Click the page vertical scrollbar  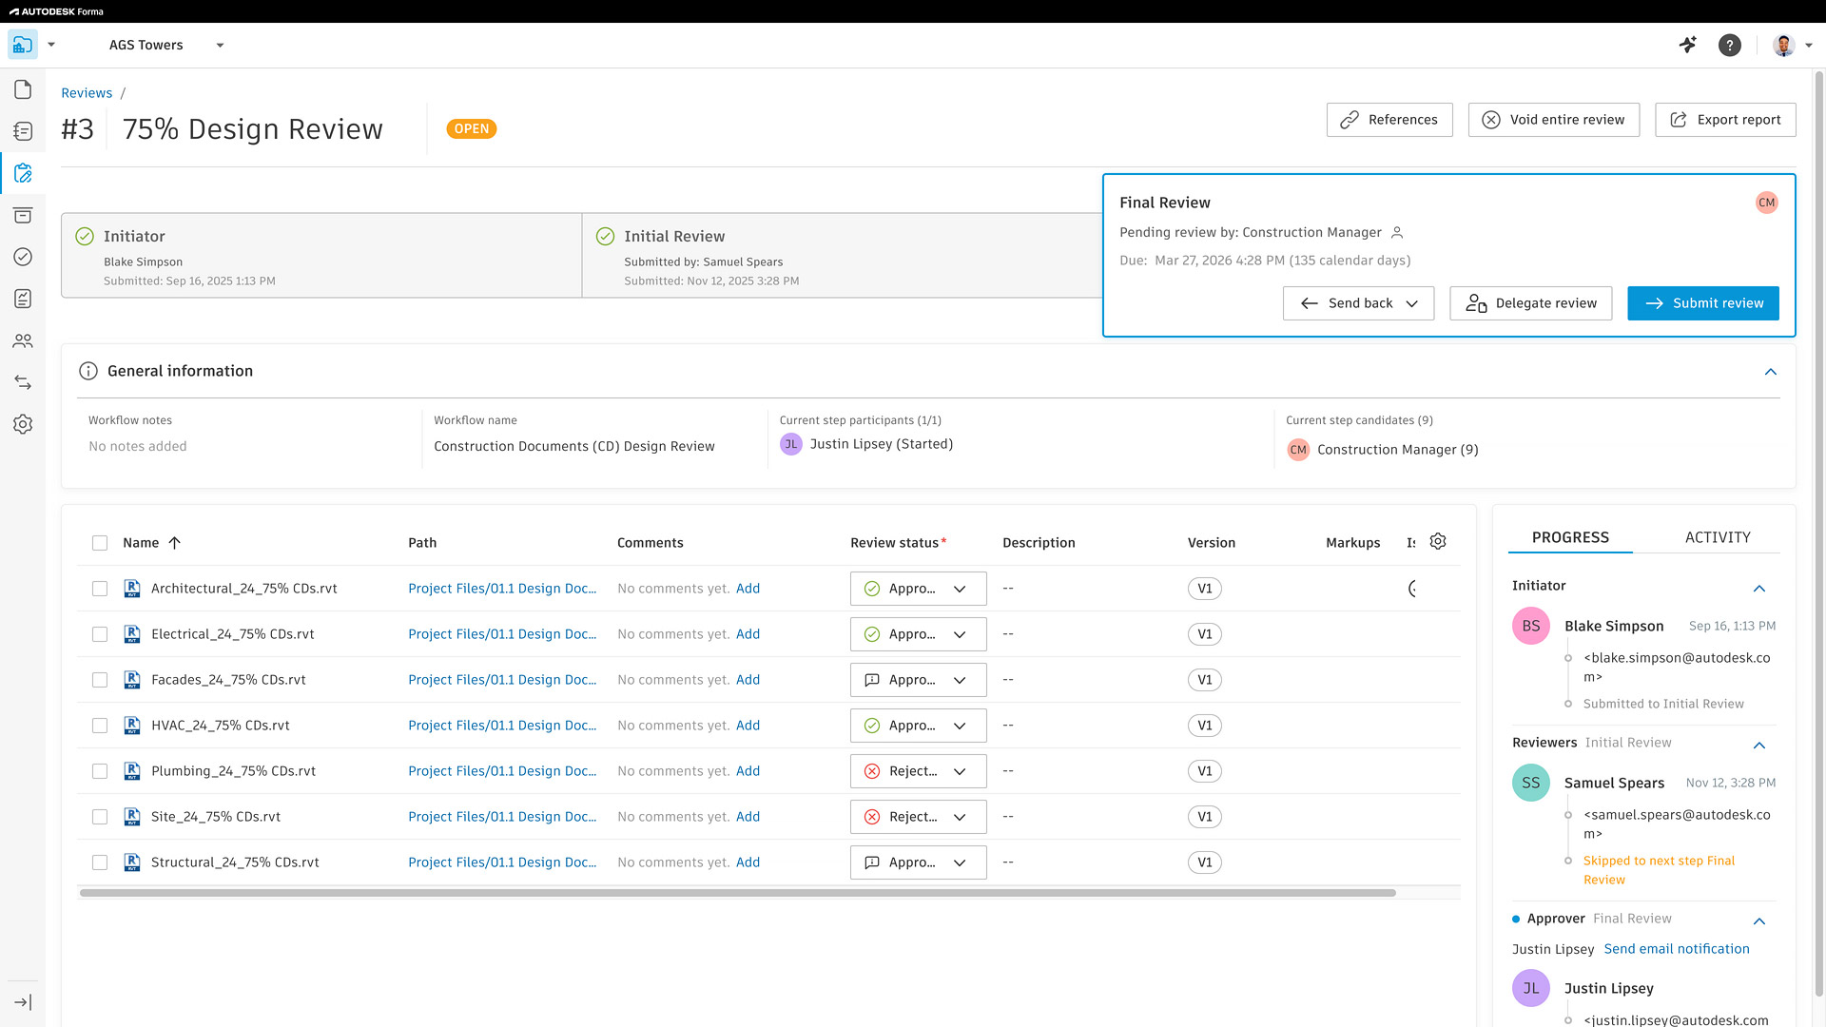pyautogui.click(x=1819, y=533)
